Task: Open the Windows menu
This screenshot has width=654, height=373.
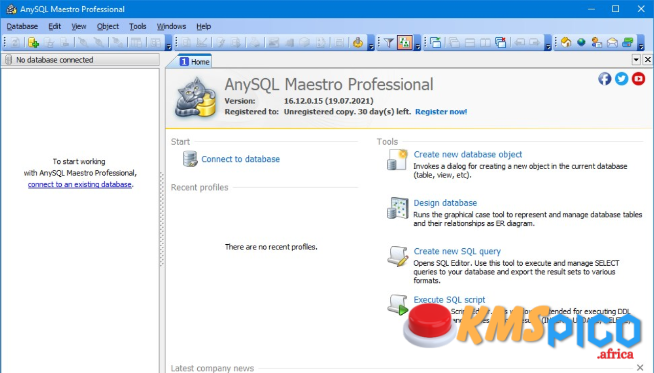Action: 171,27
